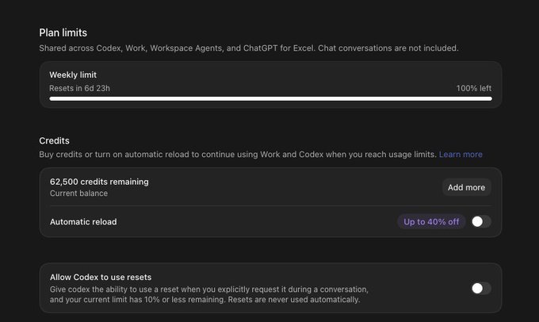Click the Buy credits description text
Viewport: 539px width, 322px height.
pos(238,155)
